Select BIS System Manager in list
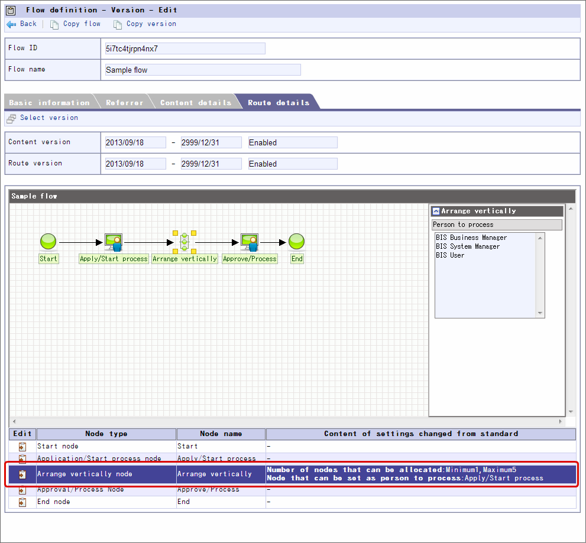The image size is (586, 543). (x=468, y=246)
